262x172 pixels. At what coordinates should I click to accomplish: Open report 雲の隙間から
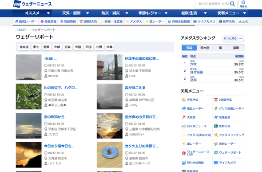[54, 117]
